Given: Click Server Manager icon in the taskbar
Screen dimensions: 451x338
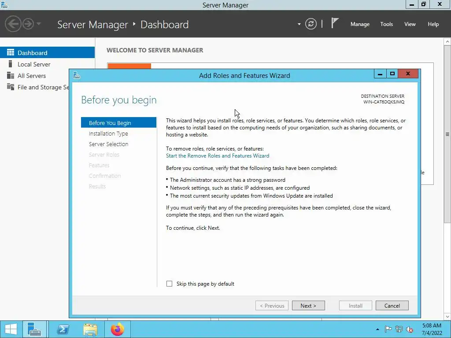Looking at the screenshot, I should (x=34, y=329).
